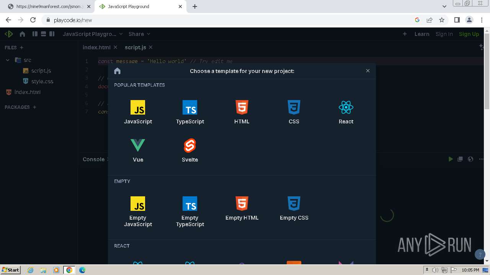The image size is (490, 275).
Task: Pick the Vue template
Action: click(x=138, y=150)
